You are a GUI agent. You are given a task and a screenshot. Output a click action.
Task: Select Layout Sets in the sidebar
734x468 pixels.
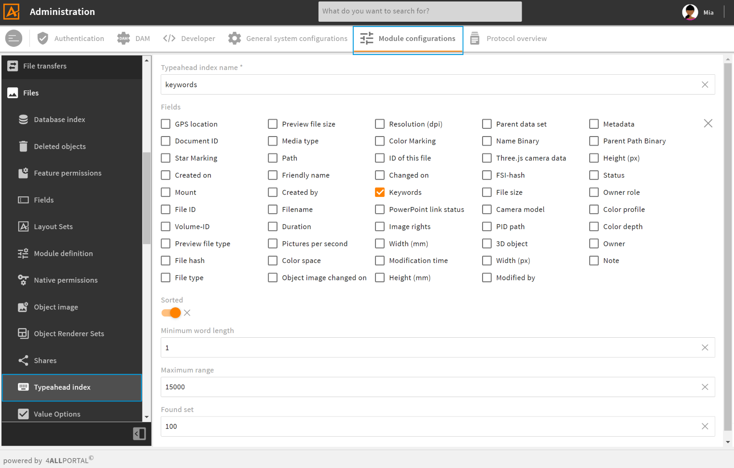click(53, 227)
